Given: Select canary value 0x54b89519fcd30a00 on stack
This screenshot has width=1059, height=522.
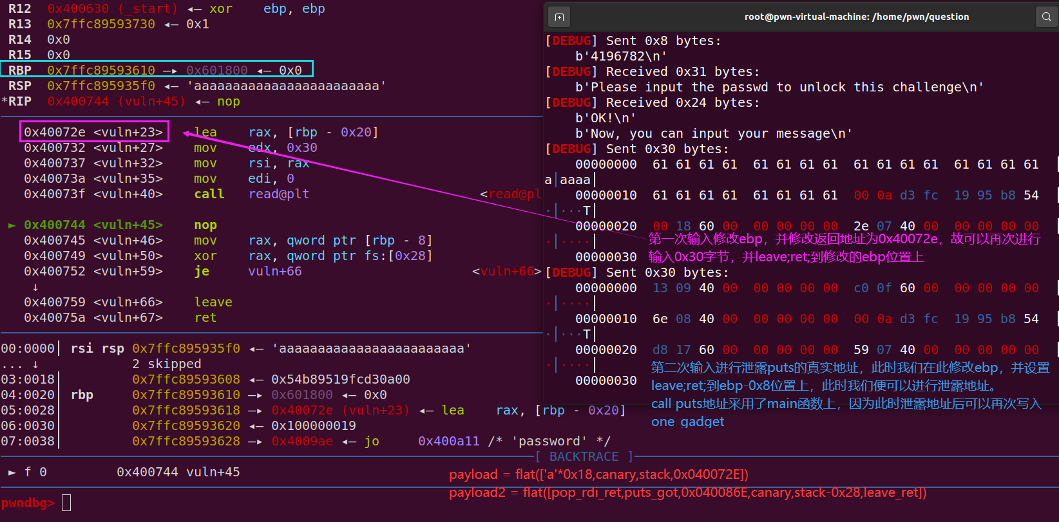Looking at the screenshot, I should 341,379.
